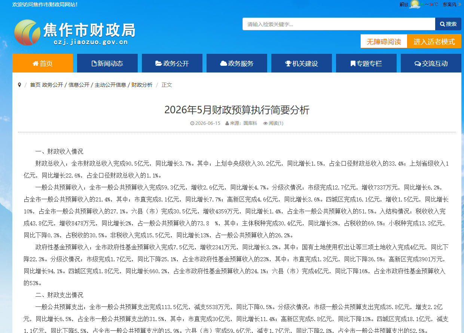
Task: Click the chat bubbles icon beside 交流互动
Action: (x=418, y=64)
